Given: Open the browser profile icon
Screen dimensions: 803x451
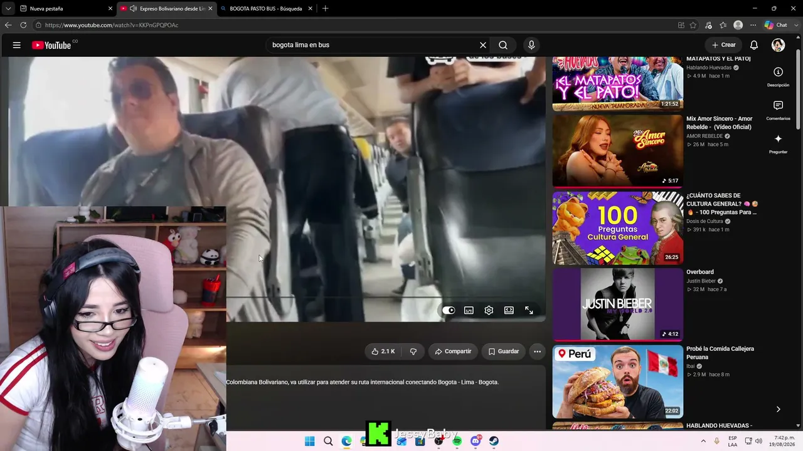Looking at the screenshot, I should coord(738,25).
